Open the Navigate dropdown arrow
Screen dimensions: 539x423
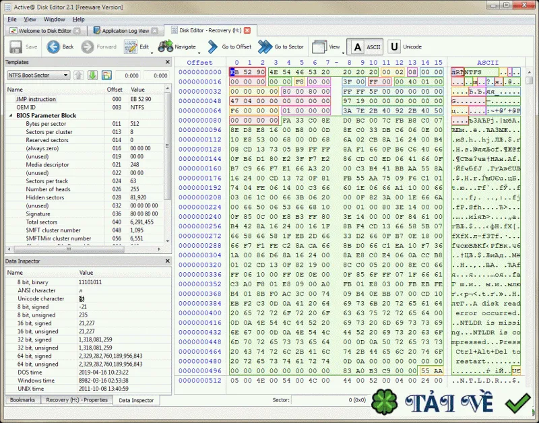[x=199, y=53]
